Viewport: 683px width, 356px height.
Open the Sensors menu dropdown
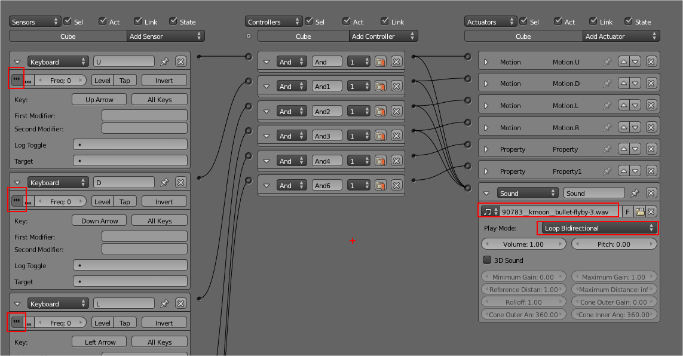35,22
